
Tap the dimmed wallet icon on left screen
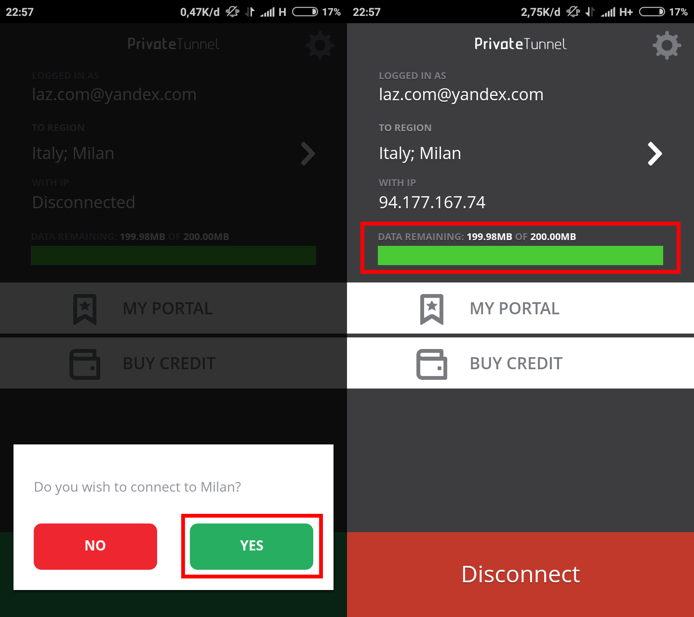click(x=85, y=364)
